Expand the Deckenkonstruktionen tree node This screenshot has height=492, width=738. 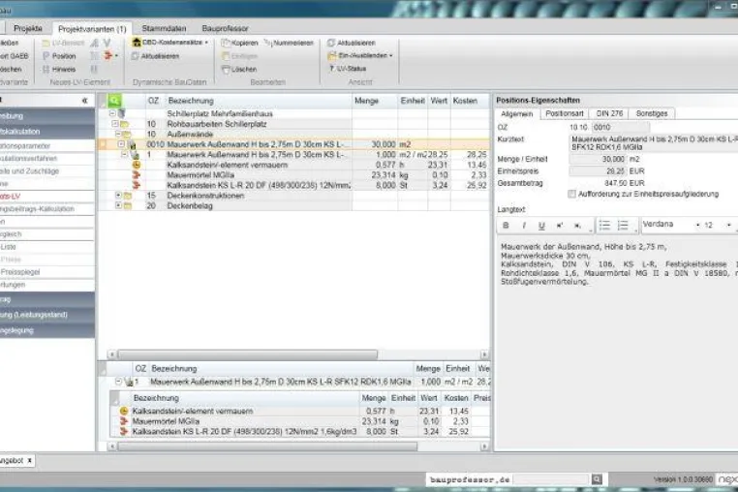pyautogui.click(x=118, y=195)
